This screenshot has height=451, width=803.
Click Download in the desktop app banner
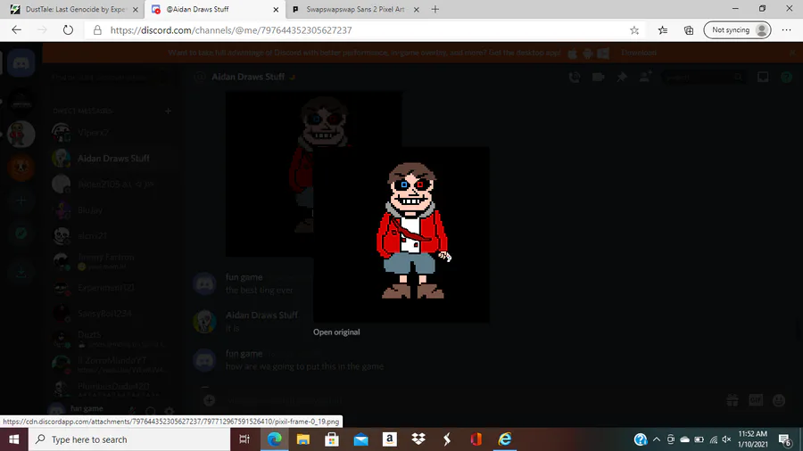[639, 53]
